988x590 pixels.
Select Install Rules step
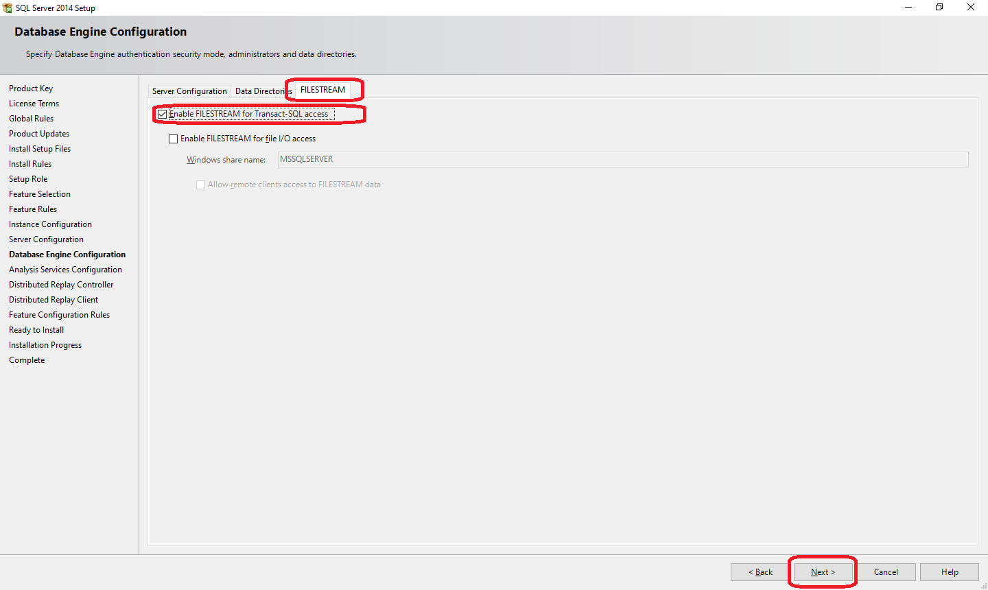[x=30, y=164]
